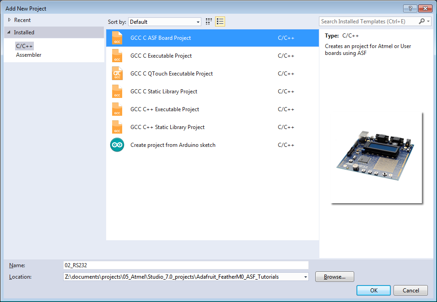
Task: Switch to medium icons list view
Action: (x=220, y=22)
